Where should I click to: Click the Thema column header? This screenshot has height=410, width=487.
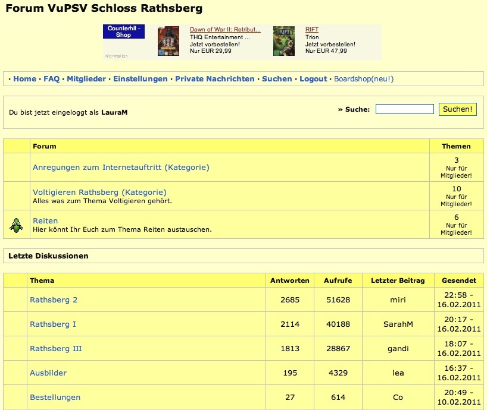click(x=42, y=280)
